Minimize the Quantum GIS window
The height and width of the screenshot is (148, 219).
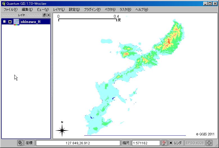point(205,4)
